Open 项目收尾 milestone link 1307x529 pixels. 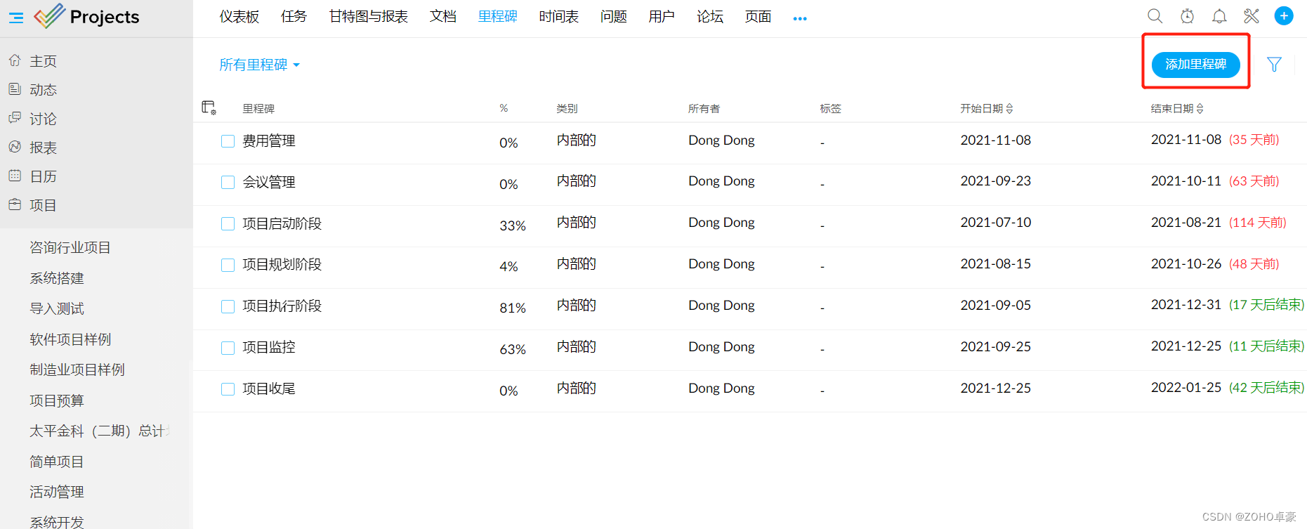tap(269, 389)
